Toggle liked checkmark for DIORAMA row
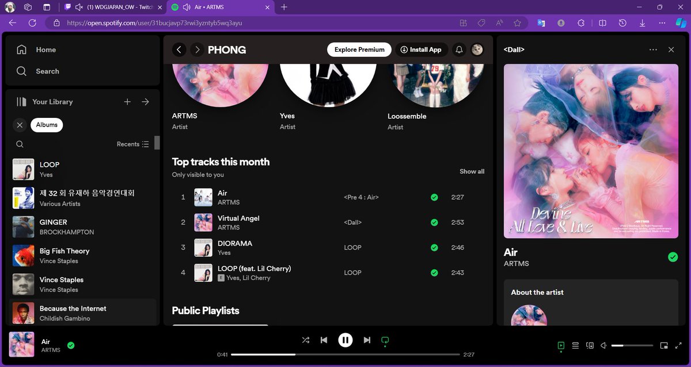This screenshot has width=691, height=367. 434,248
